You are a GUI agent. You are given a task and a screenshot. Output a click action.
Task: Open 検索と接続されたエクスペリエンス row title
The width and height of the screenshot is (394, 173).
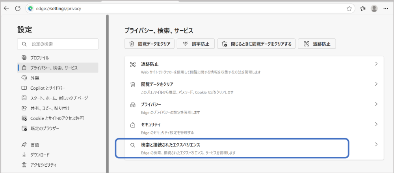pyautogui.click(x=171, y=145)
